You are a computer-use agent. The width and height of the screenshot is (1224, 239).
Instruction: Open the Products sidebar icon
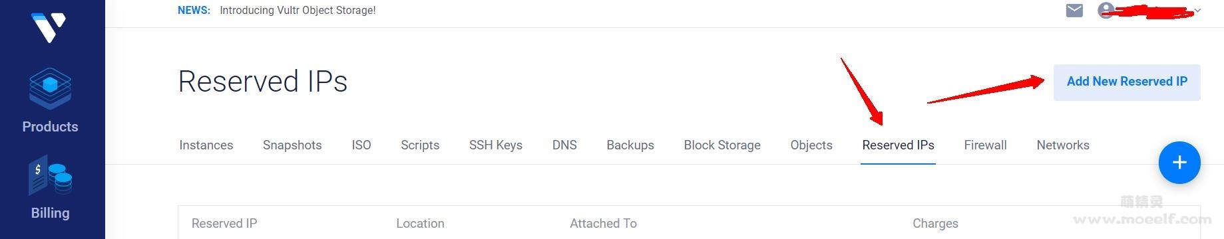point(50,89)
